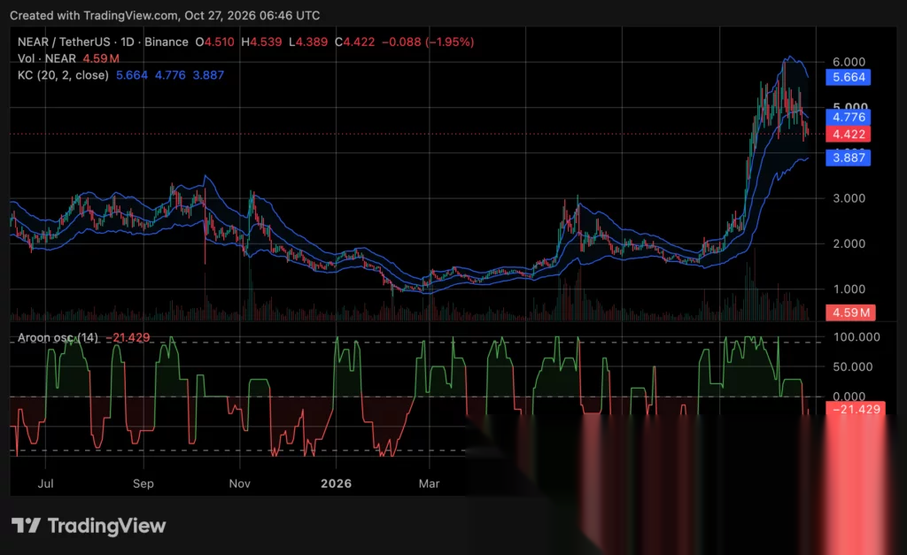Click the blue 3.887 tag on the price axis
The width and height of the screenshot is (907, 555).
point(848,158)
